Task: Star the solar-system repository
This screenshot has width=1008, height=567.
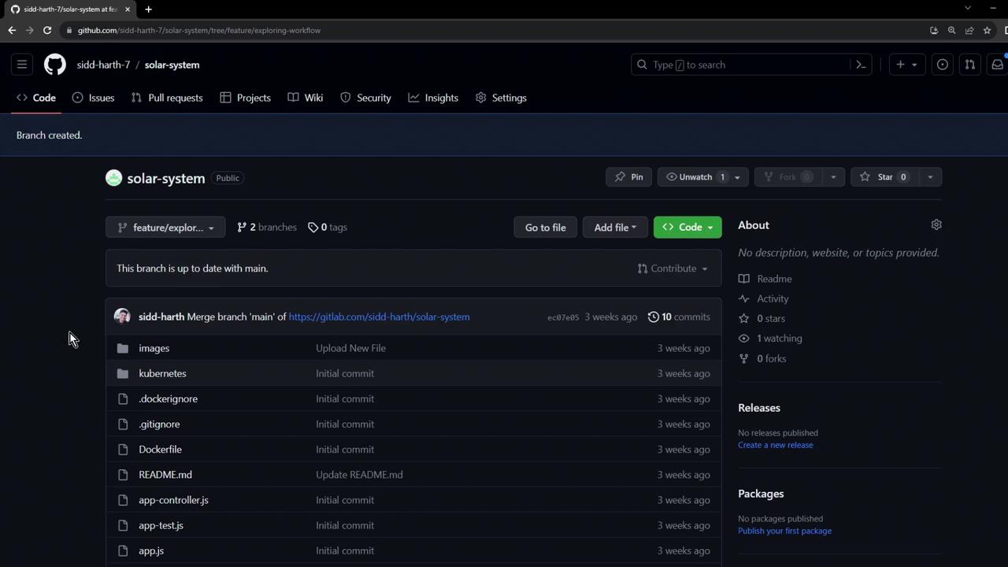Action: (x=884, y=177)
